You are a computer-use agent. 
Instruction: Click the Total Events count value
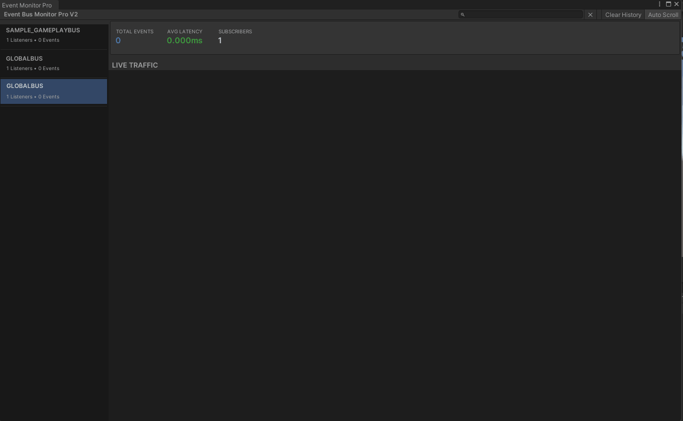[x=118, y=41]
